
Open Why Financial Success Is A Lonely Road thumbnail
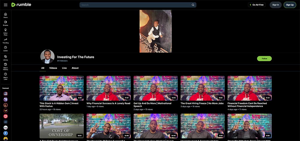click(x=109, y=88)
